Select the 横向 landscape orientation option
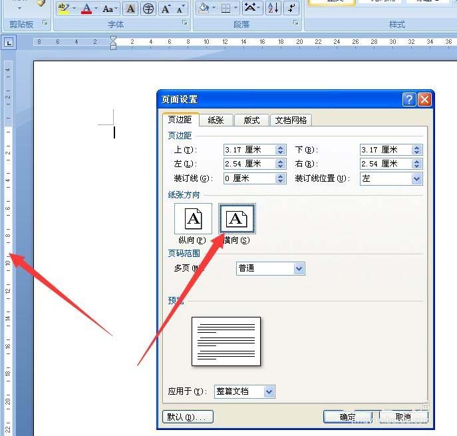The width and height of the screenshot is (457, 436). point(237,219)
